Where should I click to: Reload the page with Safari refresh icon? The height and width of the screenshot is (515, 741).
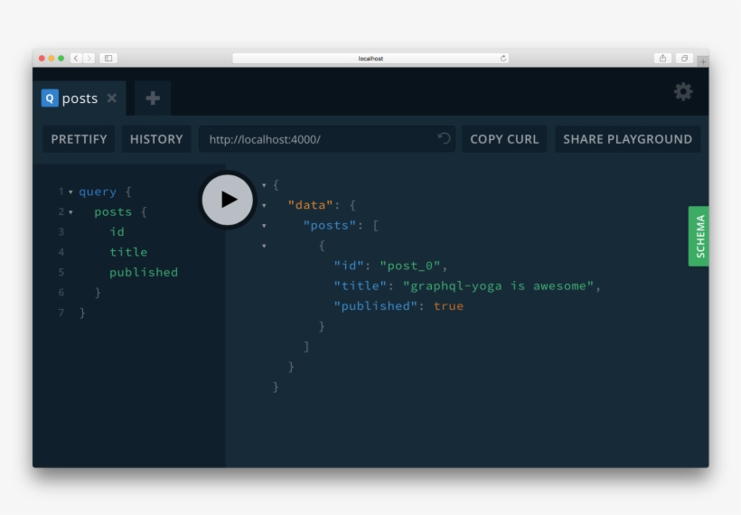point(502,58)
